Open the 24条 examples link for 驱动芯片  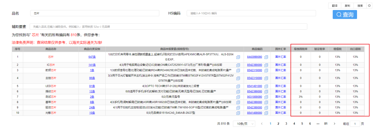pyautogui.click(x=92, y=108)
